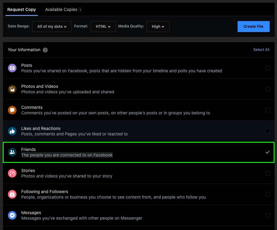
Task: Check the Posts checkbox
Action: [268, 68]
